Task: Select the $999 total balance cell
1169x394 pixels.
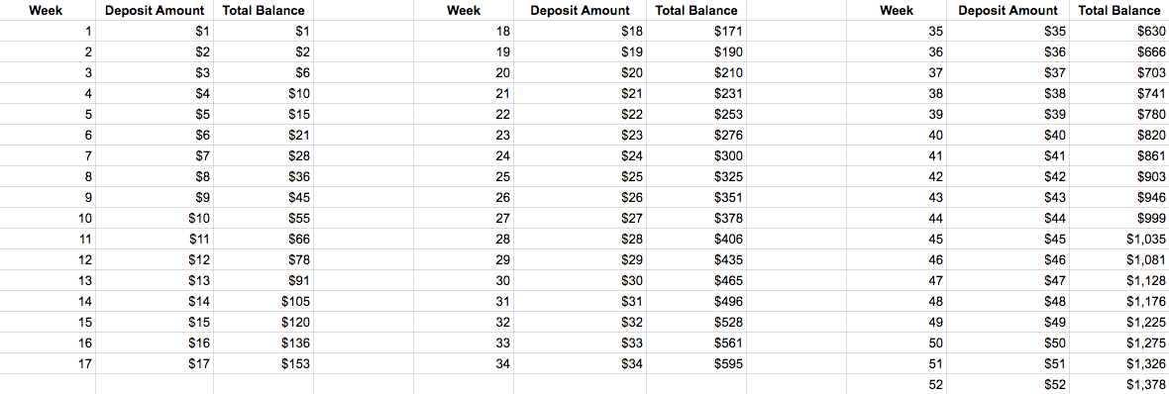Action: (1119, 218)
